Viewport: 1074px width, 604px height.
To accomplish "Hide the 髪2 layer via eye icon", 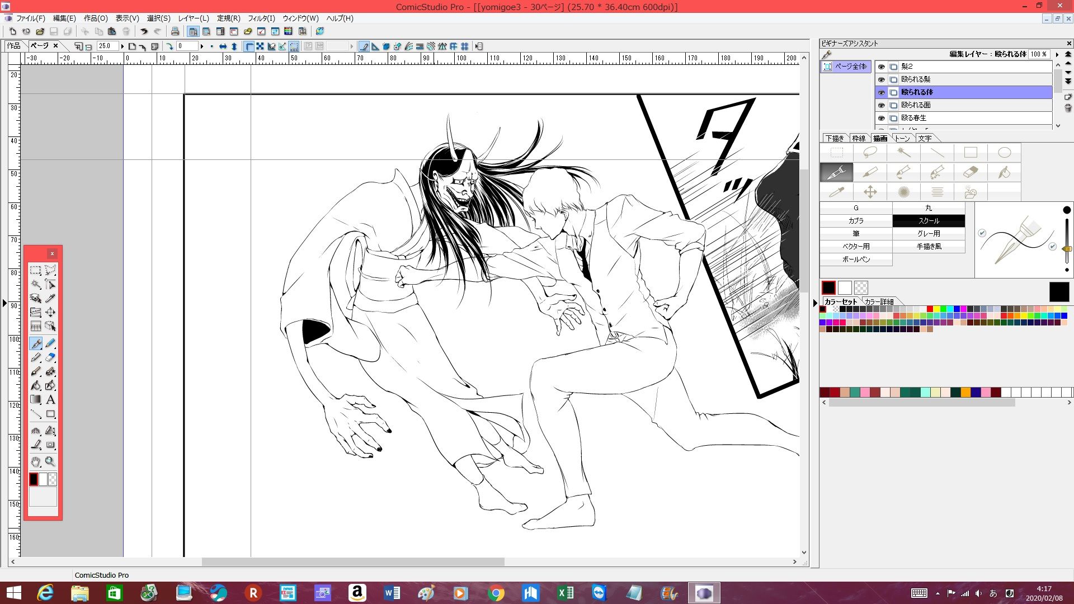I will point(882,67).
